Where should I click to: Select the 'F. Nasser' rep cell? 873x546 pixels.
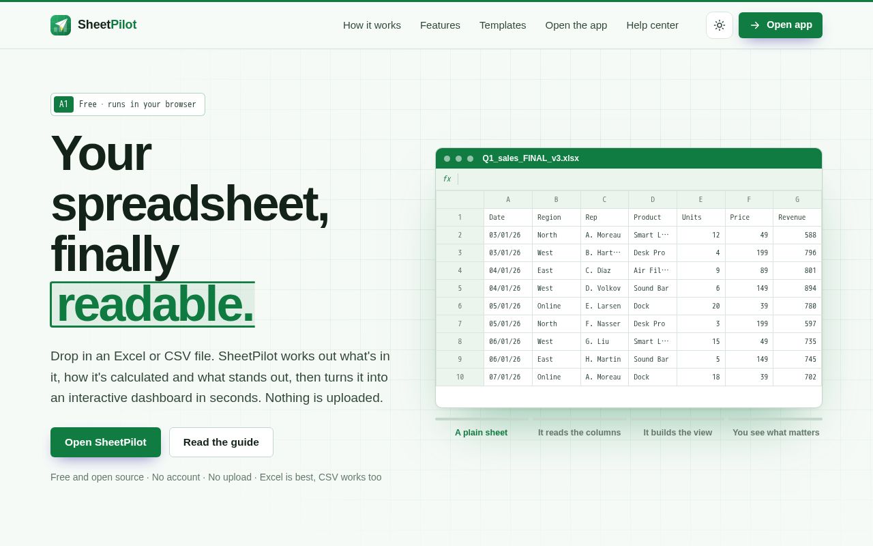[x=604, y=324]
